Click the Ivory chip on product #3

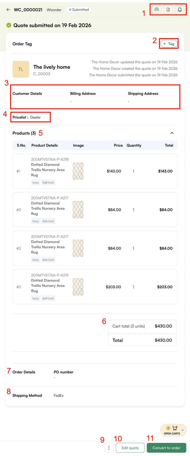point(35,298)
